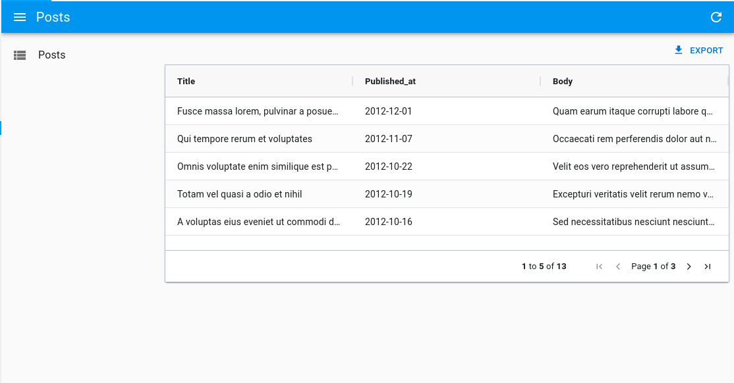Go to the next page arrow
Viewport: 734px width, 383px height.
[x=689, y=267]
